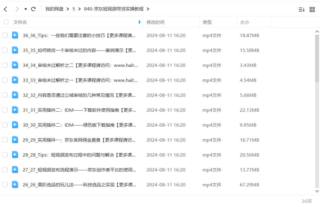Click the video icon of 32_32_内容是否通过
320x207 pixels.
click(x=15, y=95)
